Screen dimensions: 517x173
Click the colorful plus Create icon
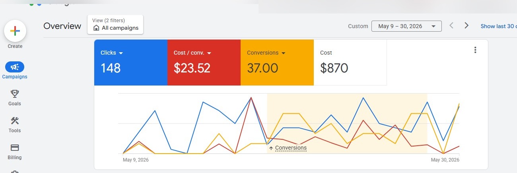pos(15,31)
